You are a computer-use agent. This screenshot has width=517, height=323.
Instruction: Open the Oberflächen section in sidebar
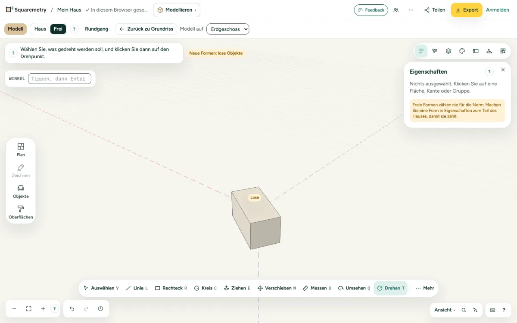pos(21,212)
